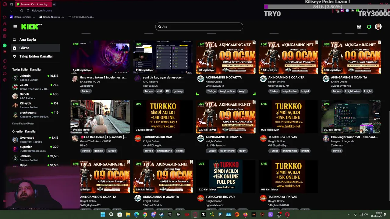Open Windows Start menu
390x219 pixels.
(x=103, y=214)
